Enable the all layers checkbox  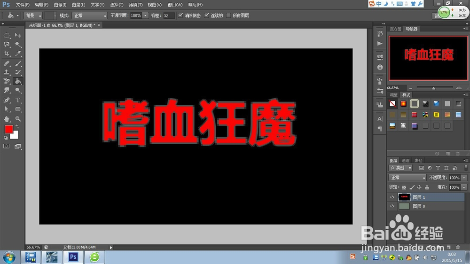pos(229,16)
